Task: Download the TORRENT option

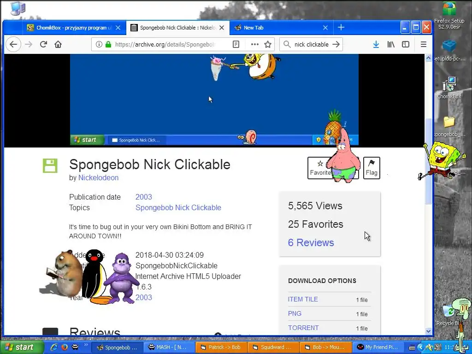Action: tap(303, 328)
